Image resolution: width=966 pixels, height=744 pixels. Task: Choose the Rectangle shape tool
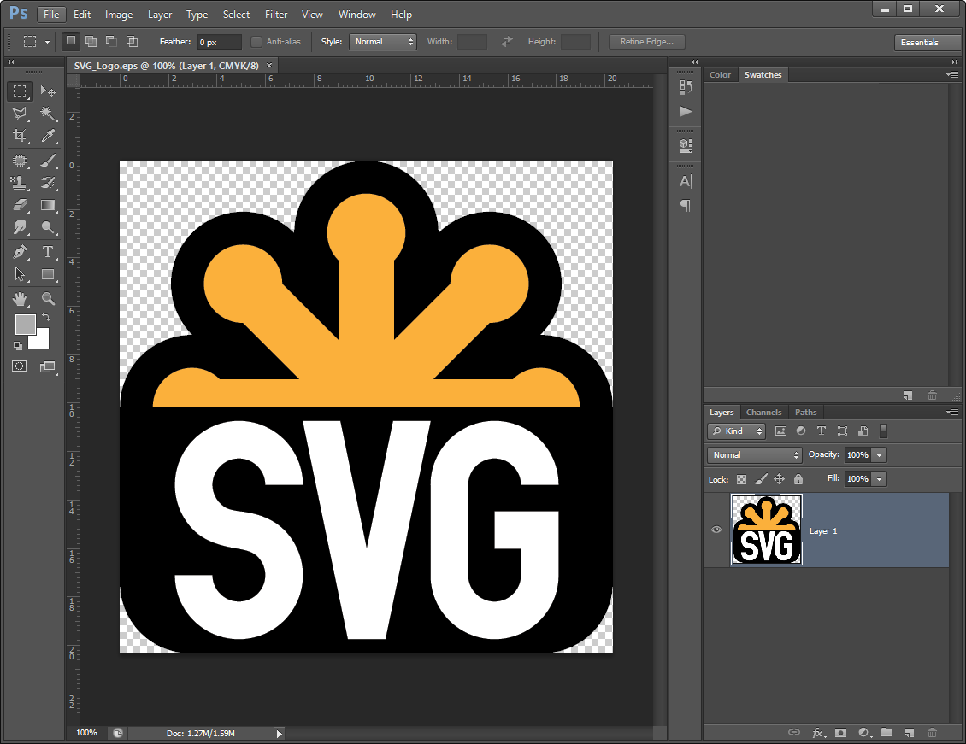point(47,274)
